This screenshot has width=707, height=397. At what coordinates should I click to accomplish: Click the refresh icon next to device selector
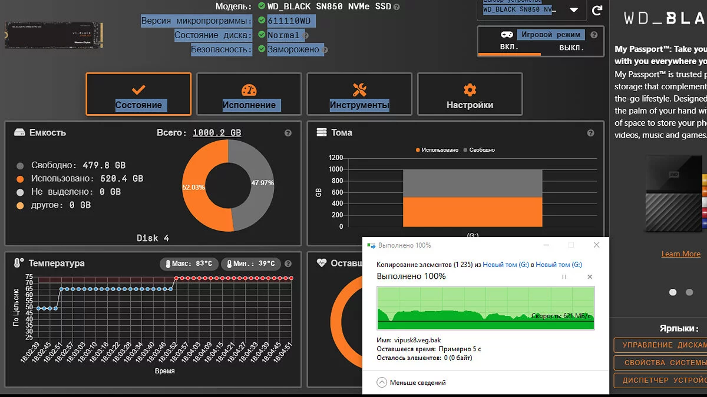coord(597,11)
